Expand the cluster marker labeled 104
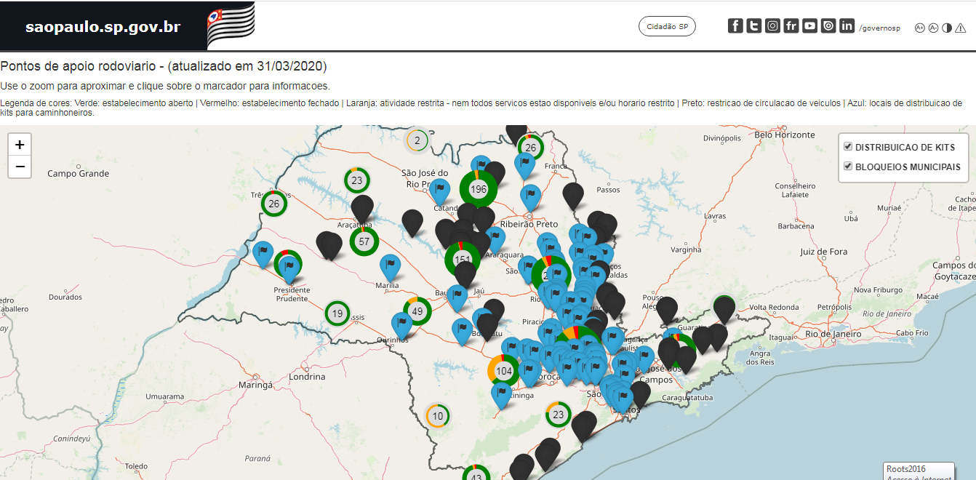Screen dimensions: 976x480 pos(503,371)
